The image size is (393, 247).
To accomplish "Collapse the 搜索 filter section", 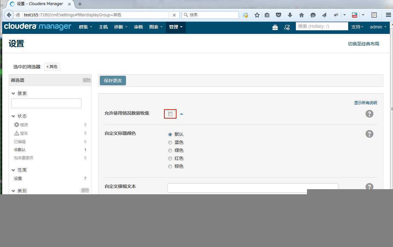I will pyautogui.click(x=19, y=94).
